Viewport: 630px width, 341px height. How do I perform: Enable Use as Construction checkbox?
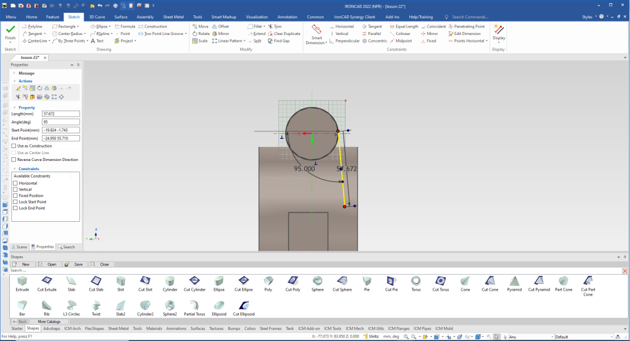(x=15, y=146)
